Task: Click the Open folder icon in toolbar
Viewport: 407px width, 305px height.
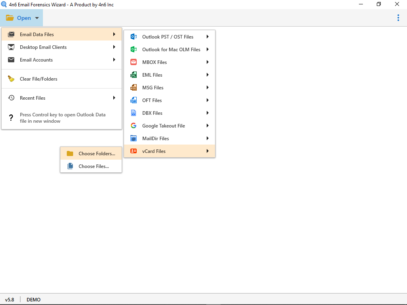Action: click(x=10, y=18)
